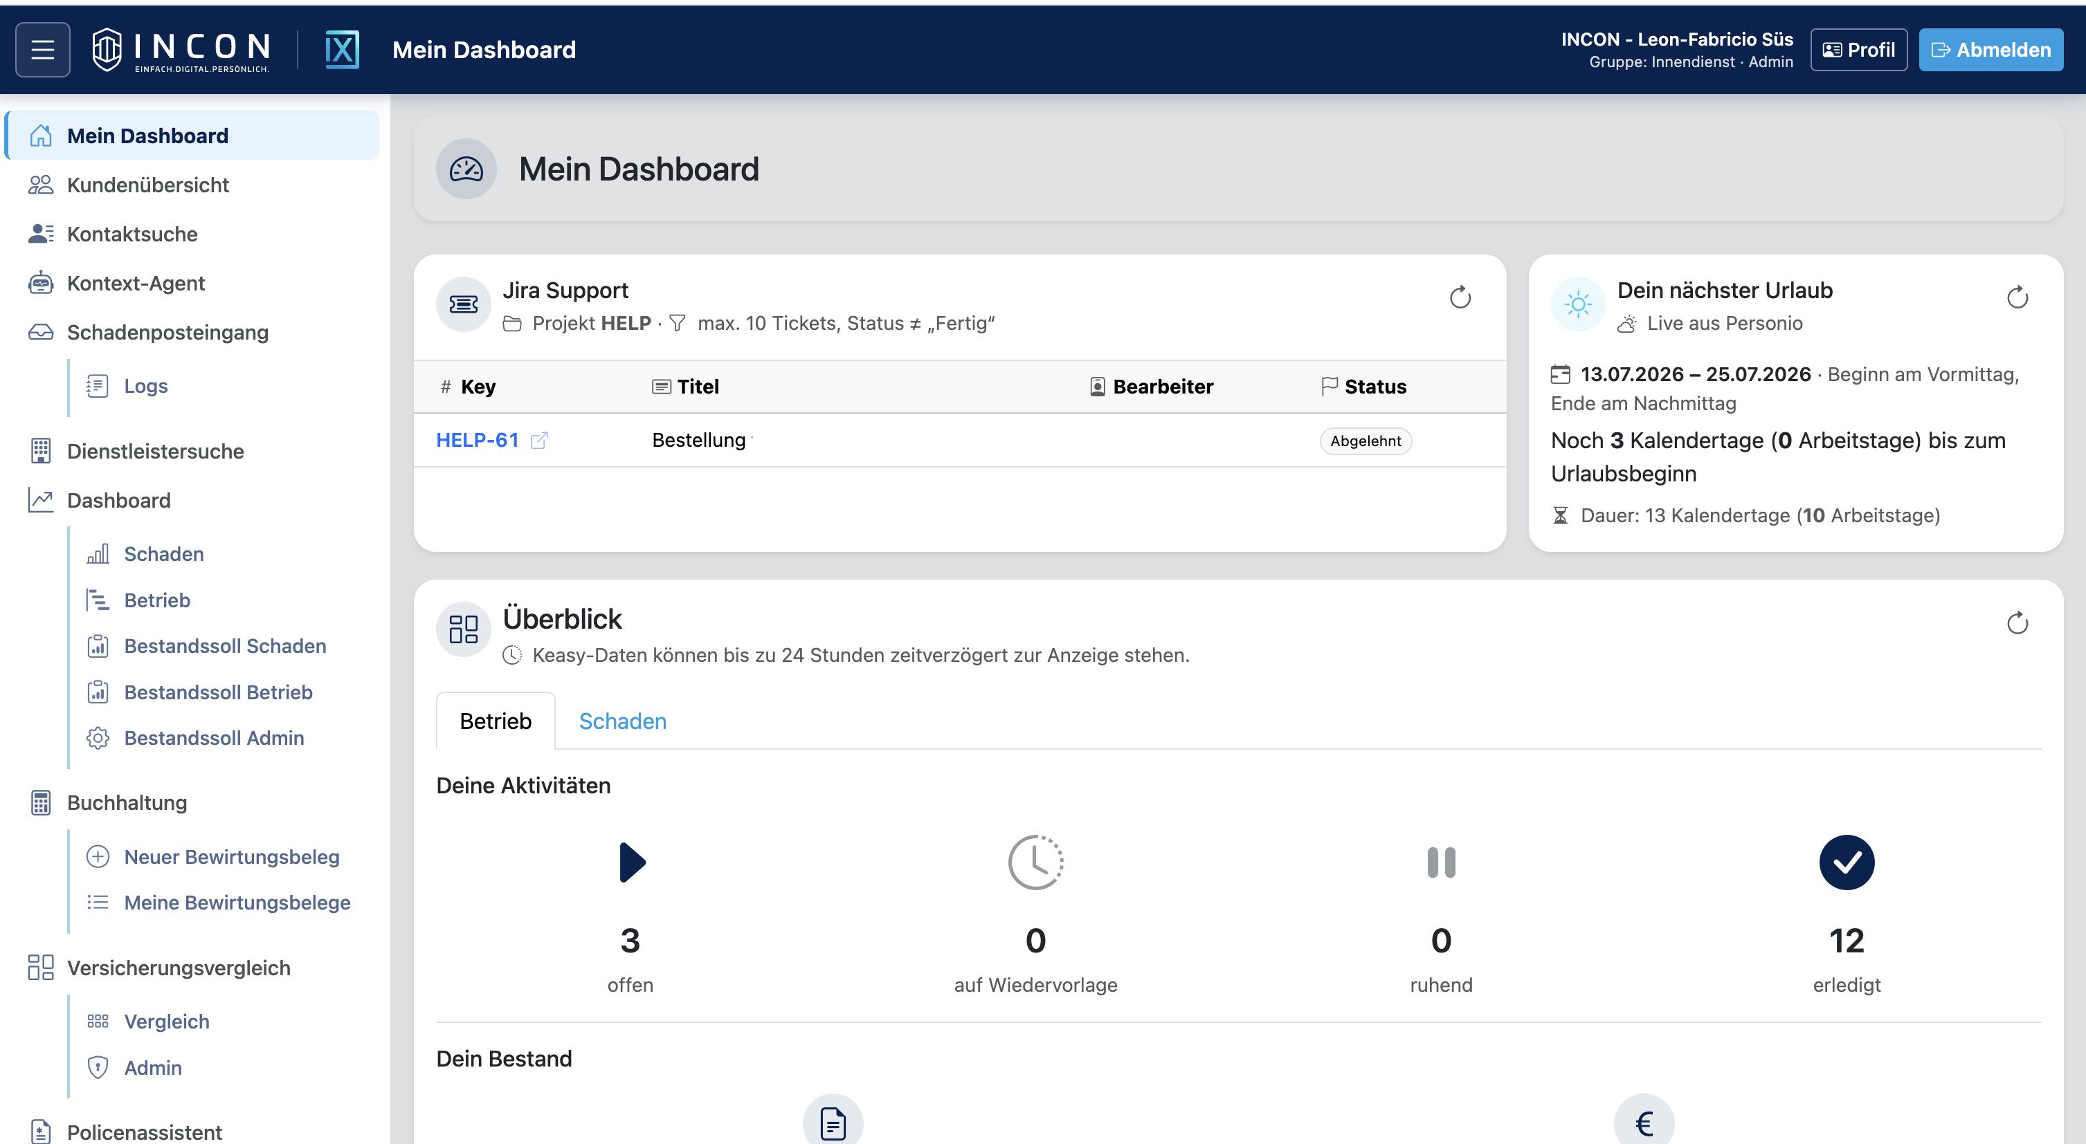The width and height of the screenshot is (2086, 1144).
Task: Open ticket HELP-61 link
Action: [x=477, y=440]
